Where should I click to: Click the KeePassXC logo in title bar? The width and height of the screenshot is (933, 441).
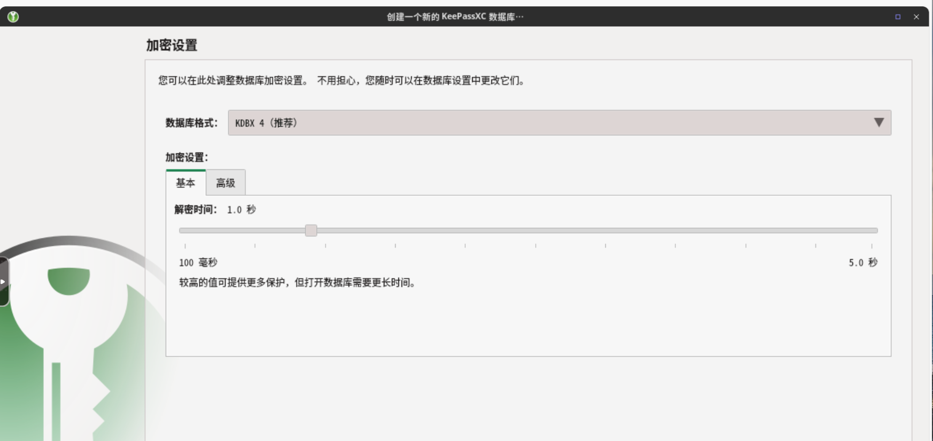(x=13, y=17)
